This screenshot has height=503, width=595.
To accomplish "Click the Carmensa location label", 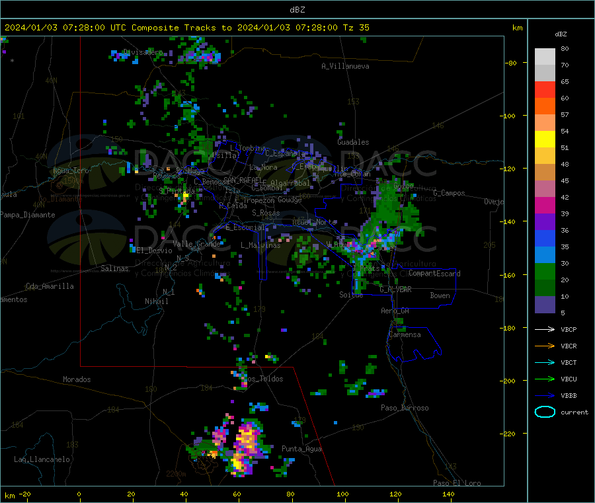I will 405,335.
